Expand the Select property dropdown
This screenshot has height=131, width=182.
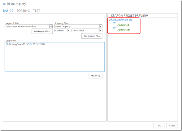click(x=78, y=26)
